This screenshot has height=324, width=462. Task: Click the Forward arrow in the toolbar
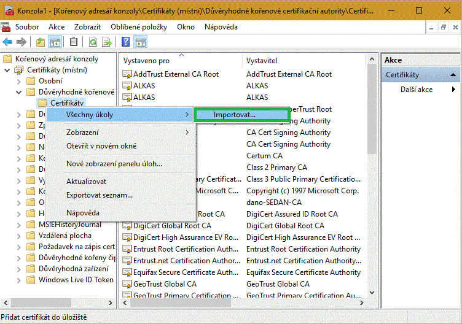point(21,42)
